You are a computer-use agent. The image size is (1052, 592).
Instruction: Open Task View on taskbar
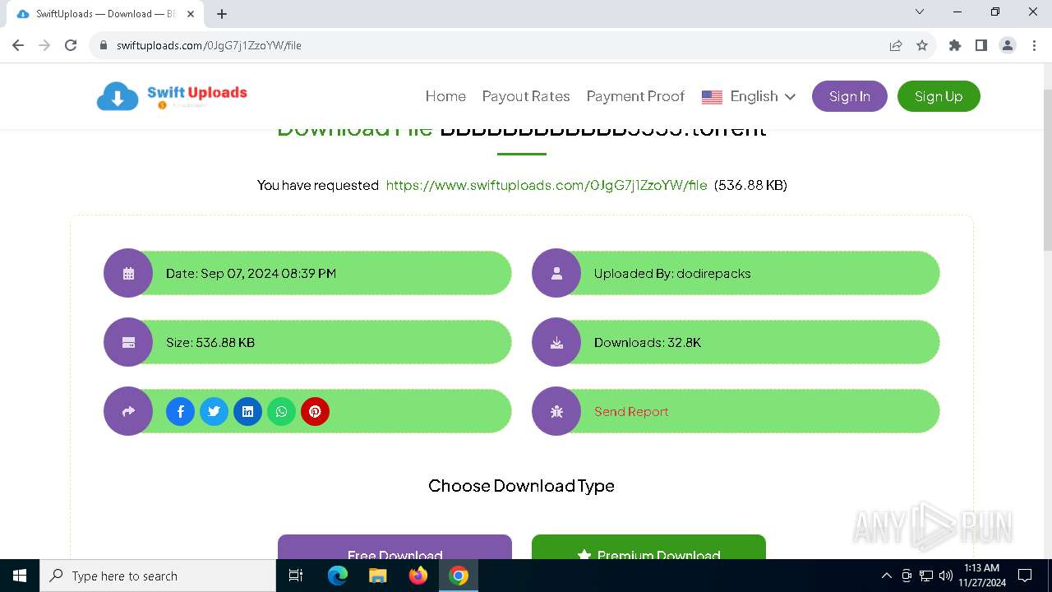click(x=296, y=576)
